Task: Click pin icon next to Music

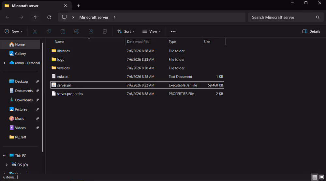Action: click(x=37, y=118)
